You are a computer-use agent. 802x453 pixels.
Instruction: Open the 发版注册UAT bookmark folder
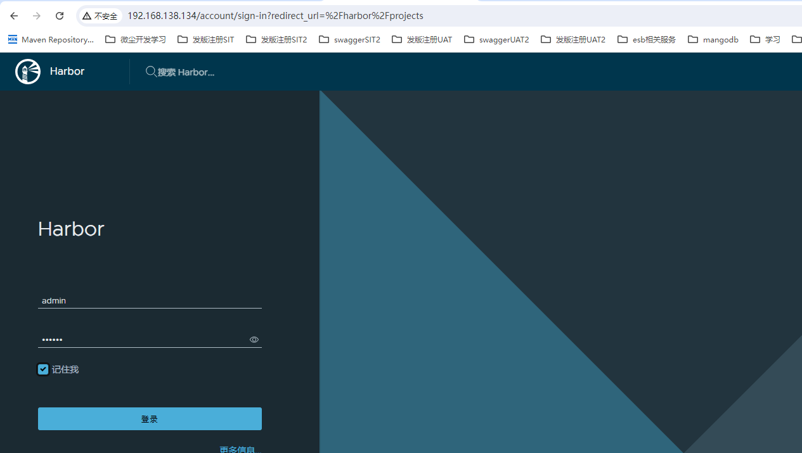coord(422,39)
